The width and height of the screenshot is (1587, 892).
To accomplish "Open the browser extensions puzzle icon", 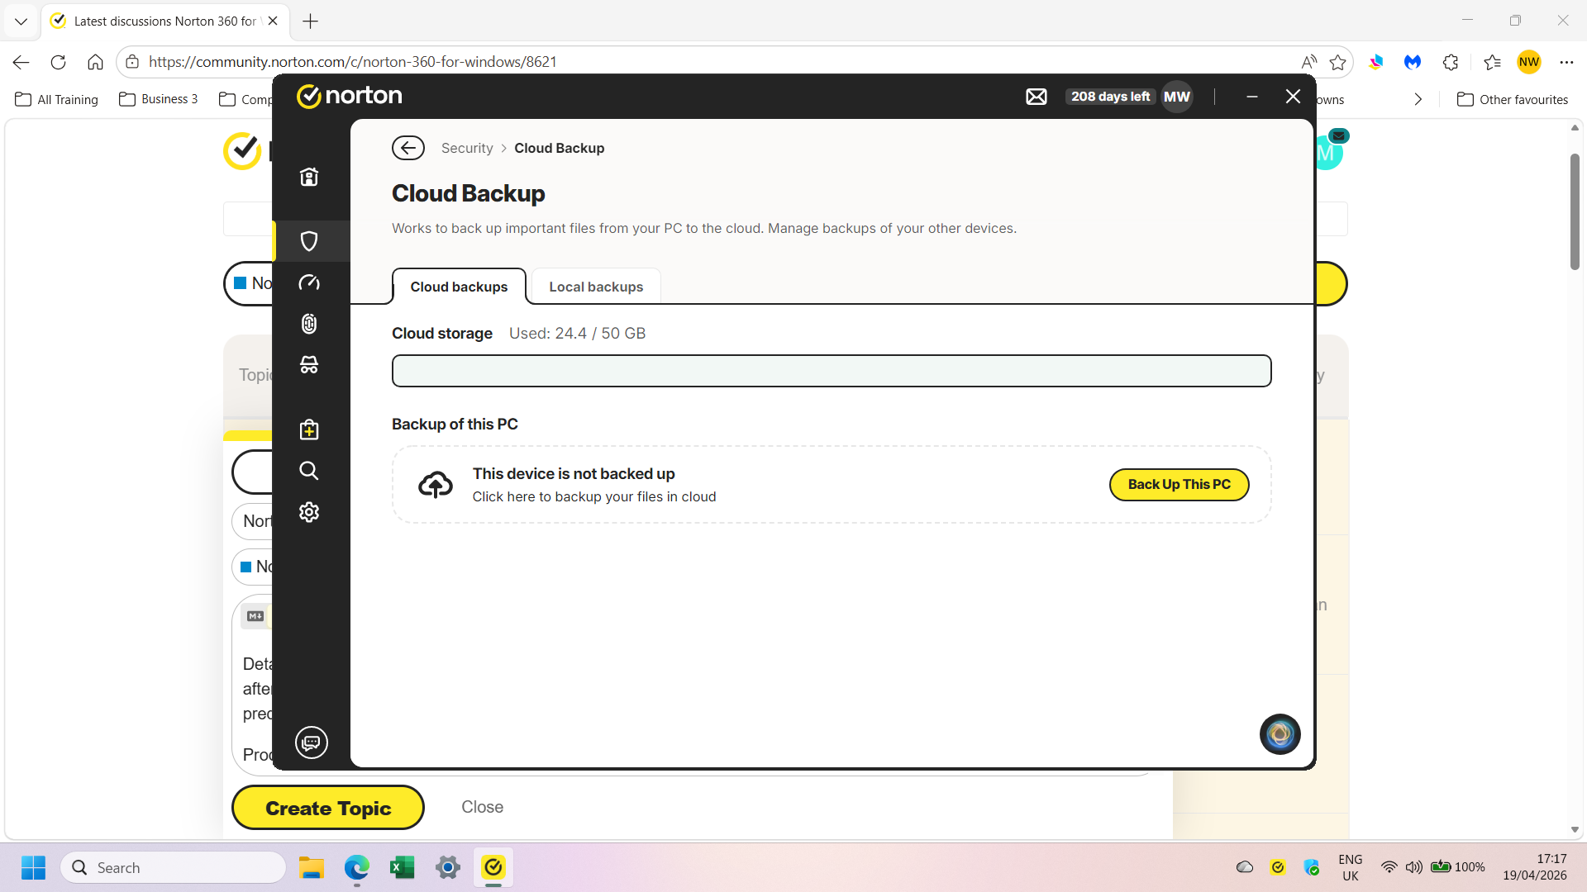I will (1451, 62).
